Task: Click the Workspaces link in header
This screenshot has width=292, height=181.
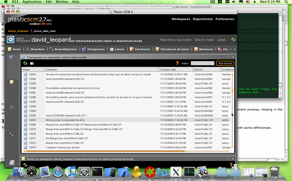Action: click(x=181, y=19)
